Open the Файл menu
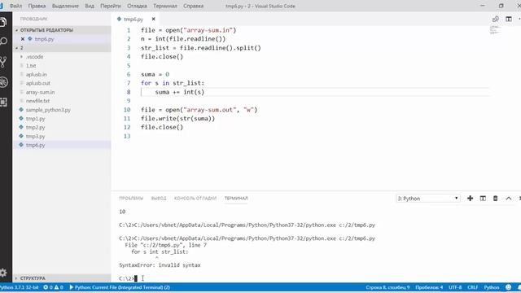The image size is (521, 293). click(x=15, y=6)
